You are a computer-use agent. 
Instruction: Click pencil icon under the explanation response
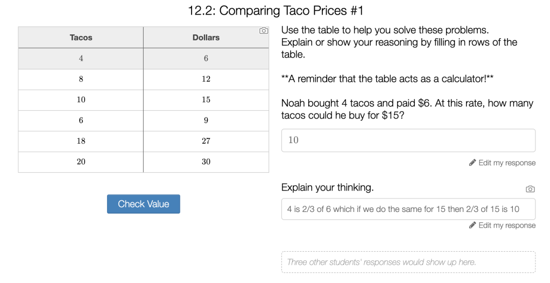click(473, 225)
